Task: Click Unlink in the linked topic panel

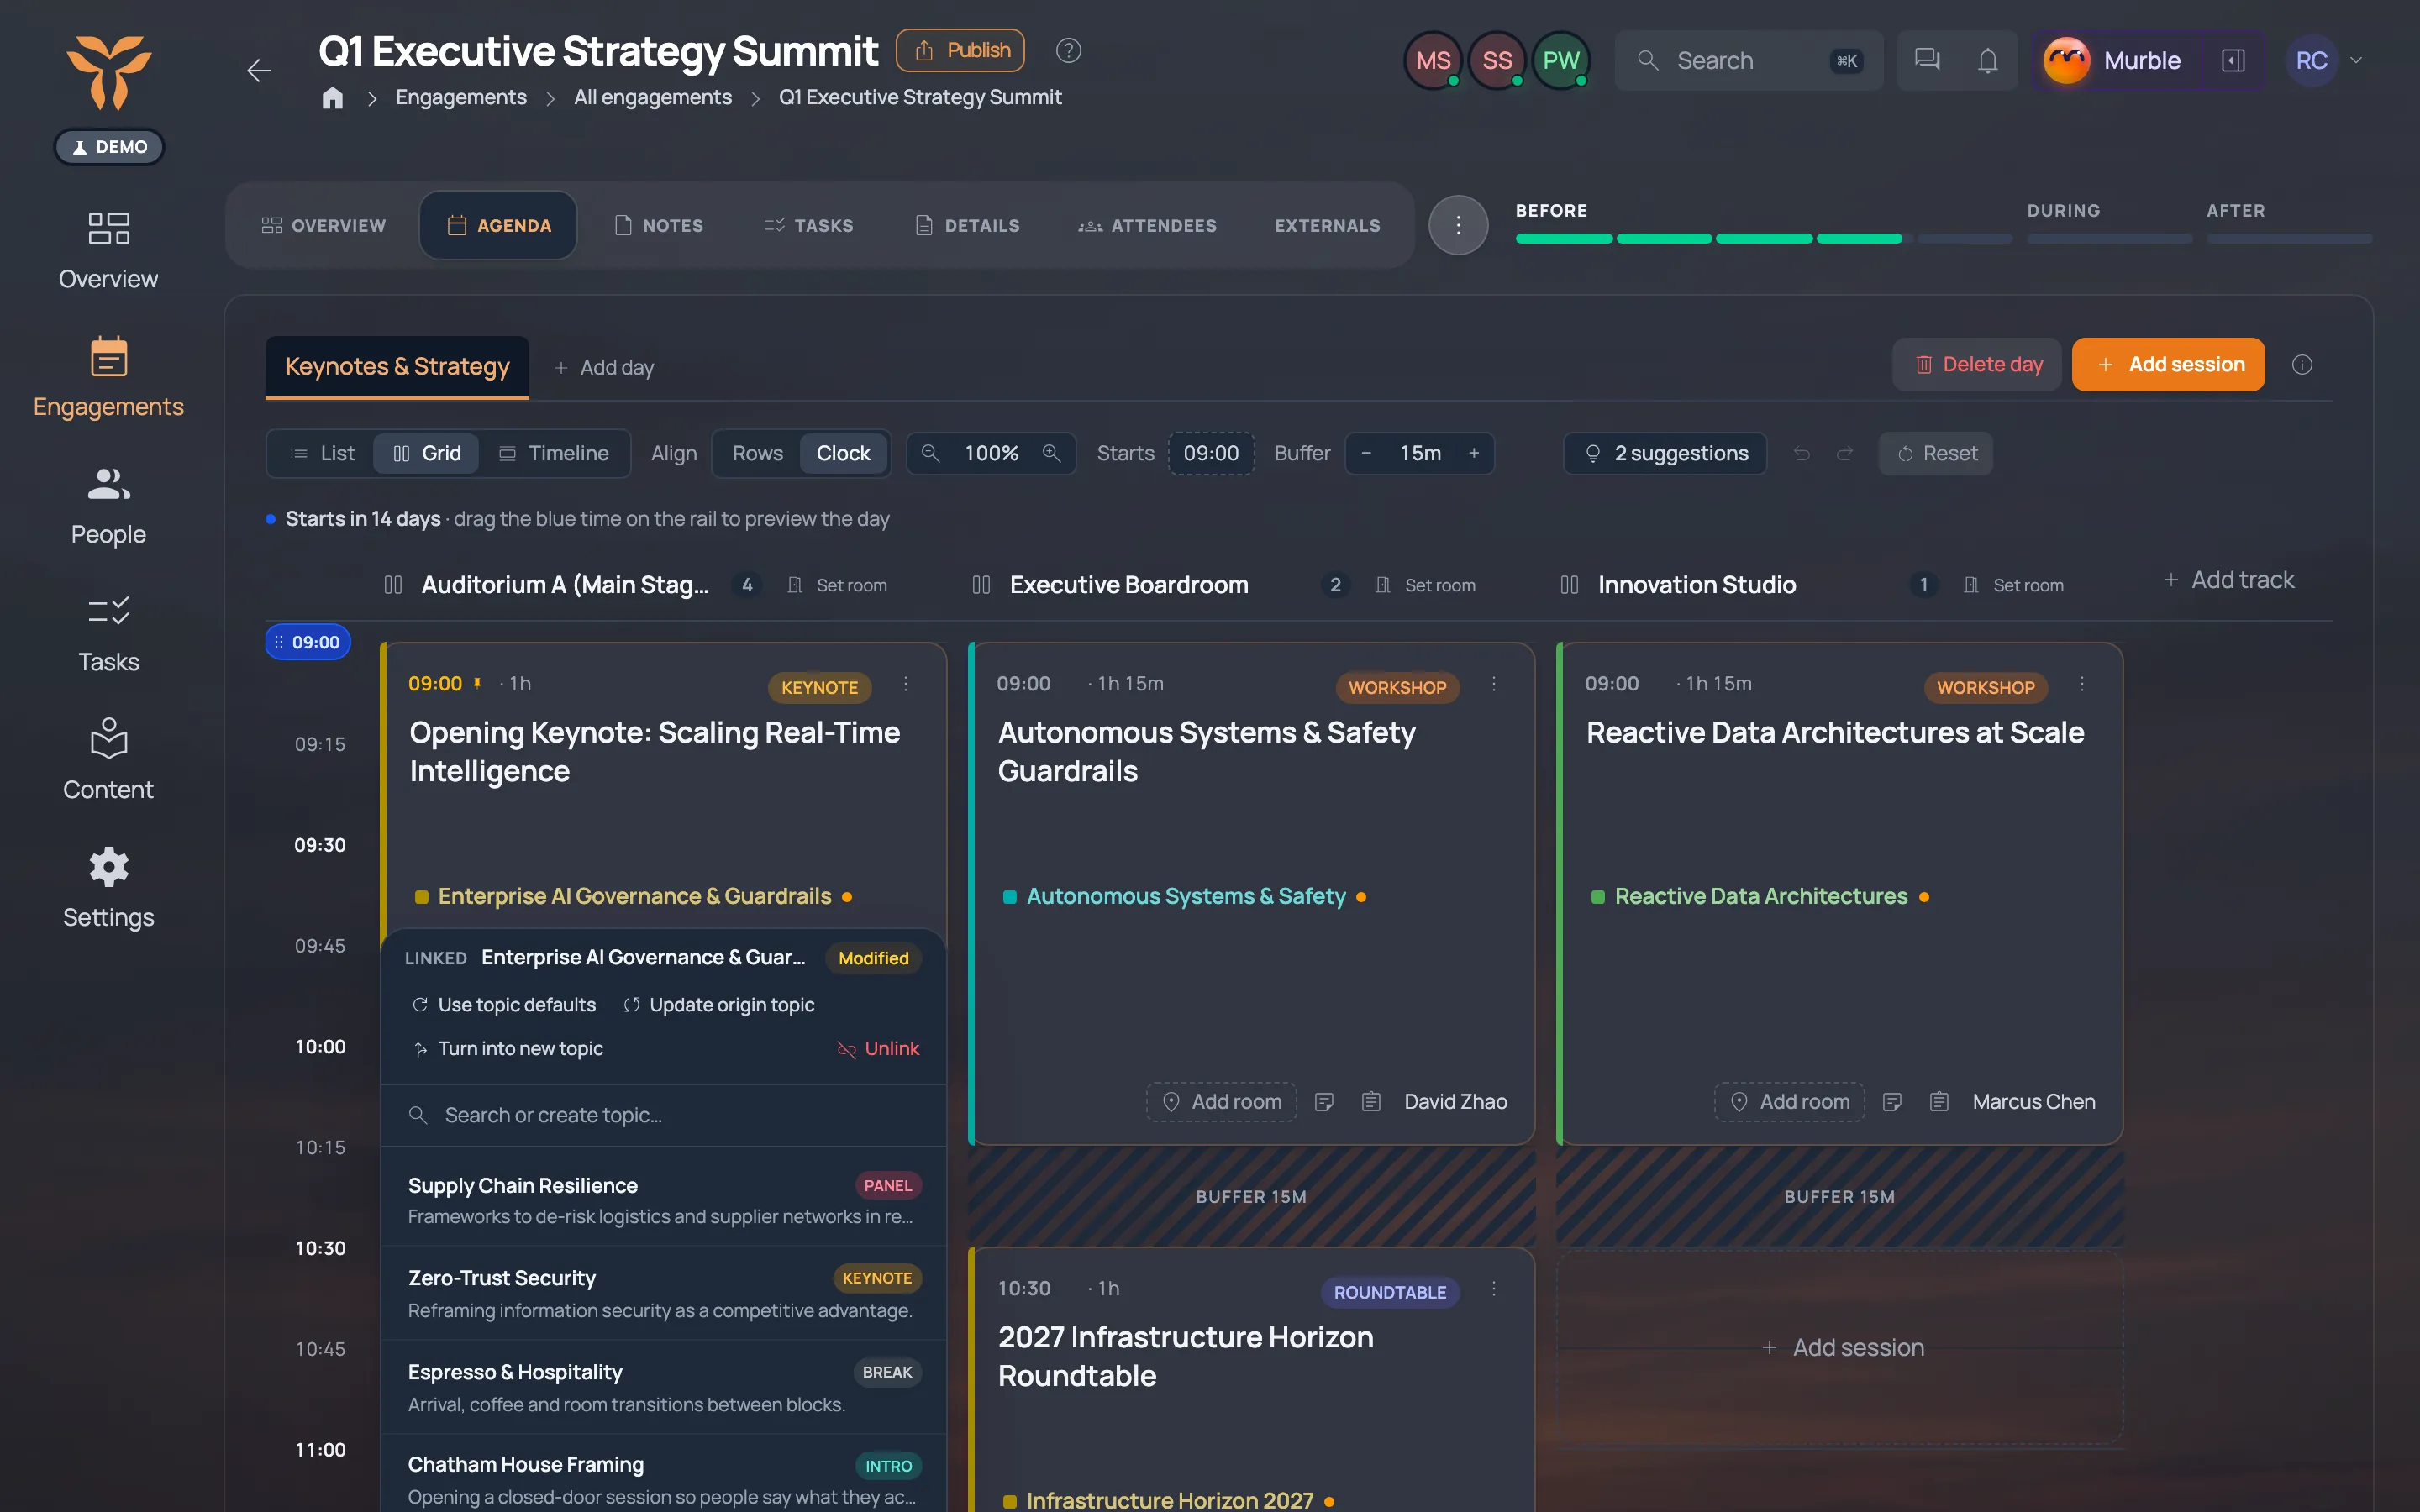Action: [x=878, y=1048]
